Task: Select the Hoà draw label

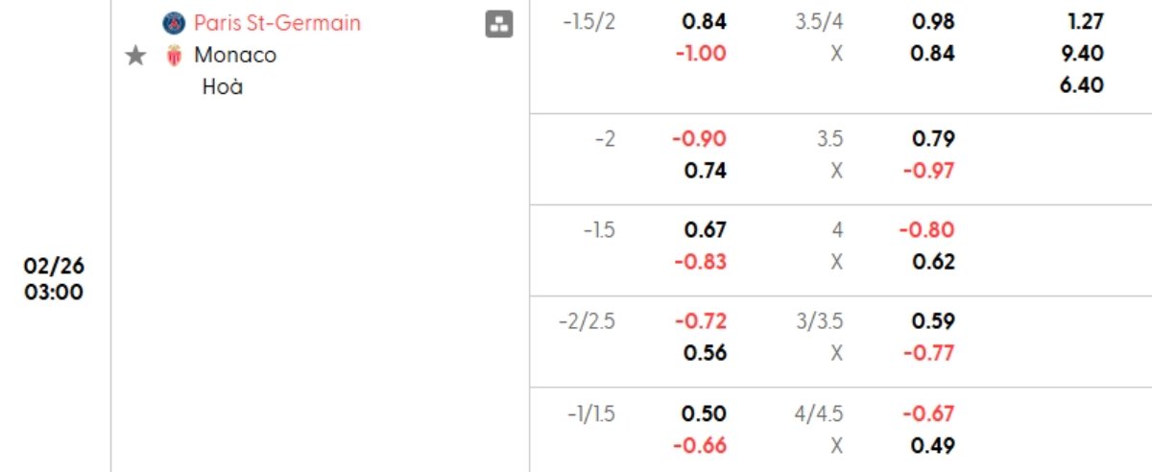Action: click(223, 86)
